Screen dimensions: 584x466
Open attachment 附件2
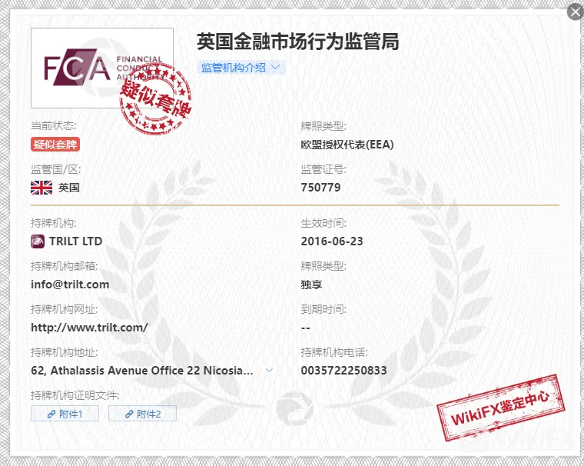pyautogui.click(x=142, y=414)
